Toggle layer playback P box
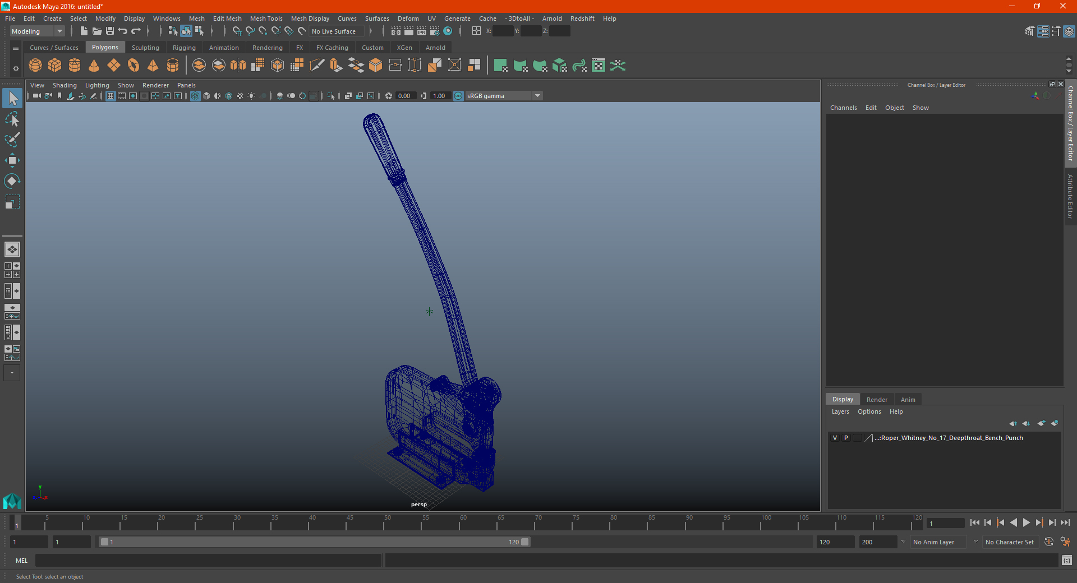Viewport: 1077px width, 583px height. 846,438
